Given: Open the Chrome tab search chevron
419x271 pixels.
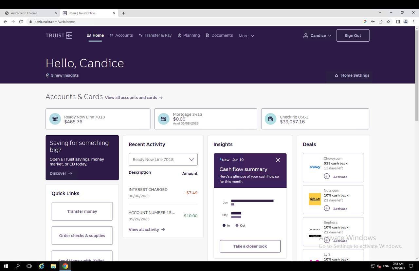Looking at the screenshot, I should tap(380, 13).
